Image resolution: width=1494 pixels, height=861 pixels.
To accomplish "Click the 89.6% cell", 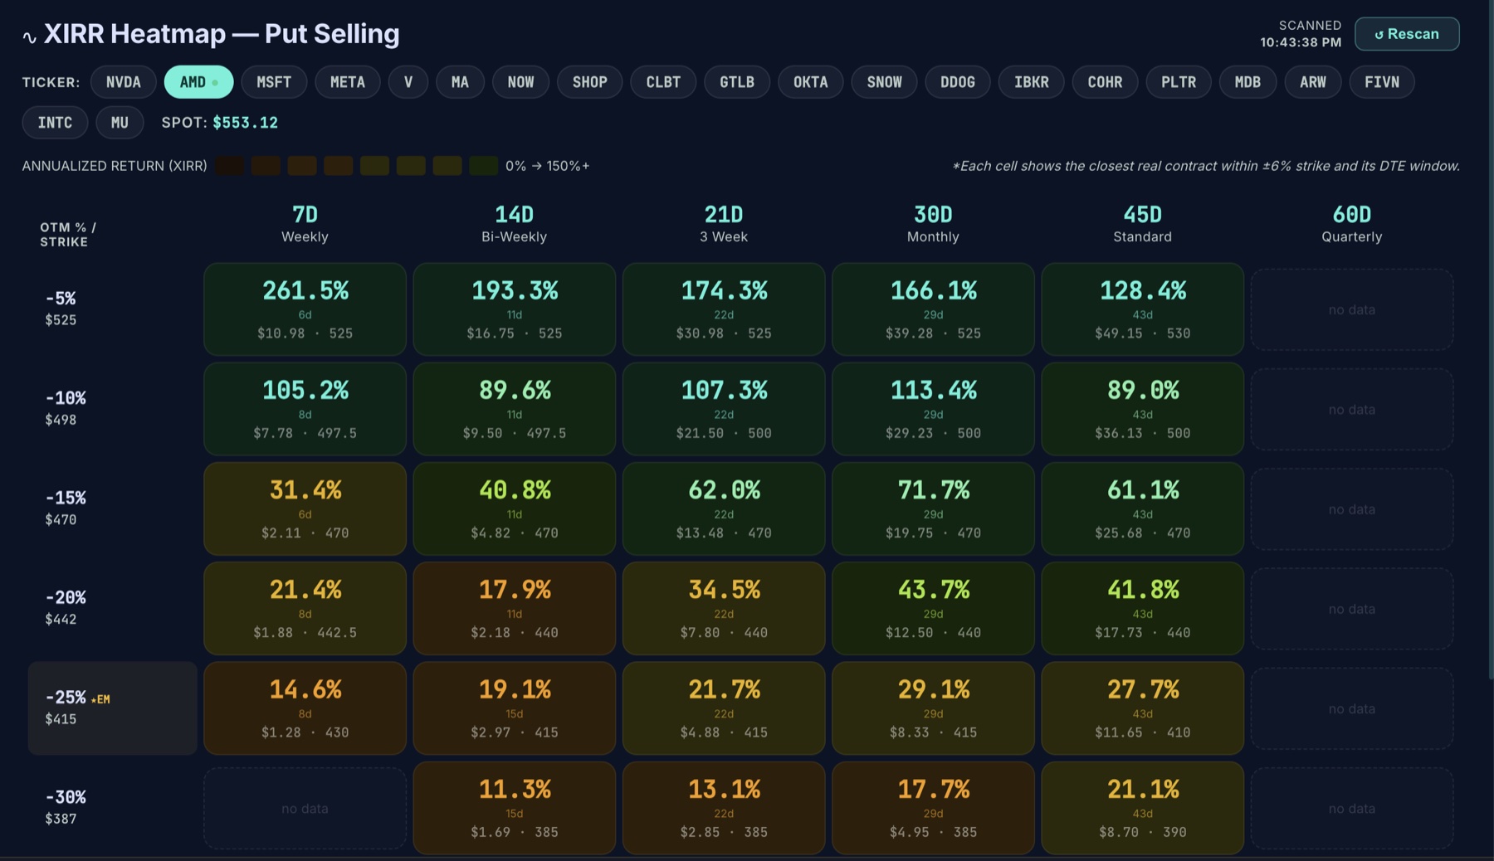I will pyautogui.click(x=515, y=409).
